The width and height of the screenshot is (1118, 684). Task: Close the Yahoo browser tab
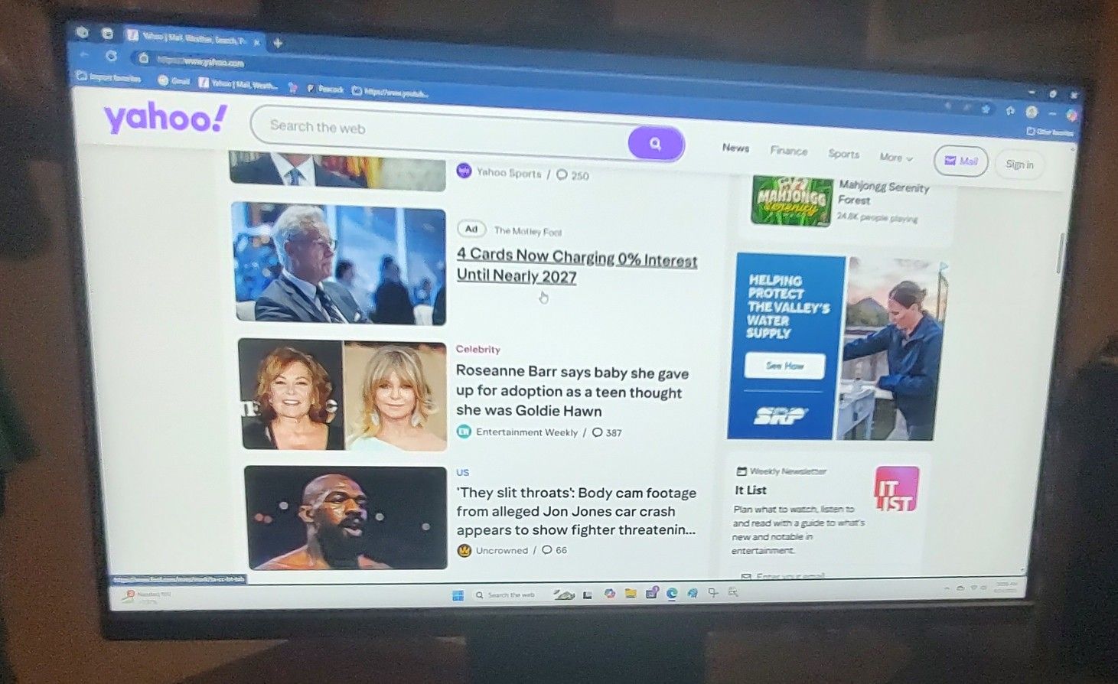tap(256, 41)
